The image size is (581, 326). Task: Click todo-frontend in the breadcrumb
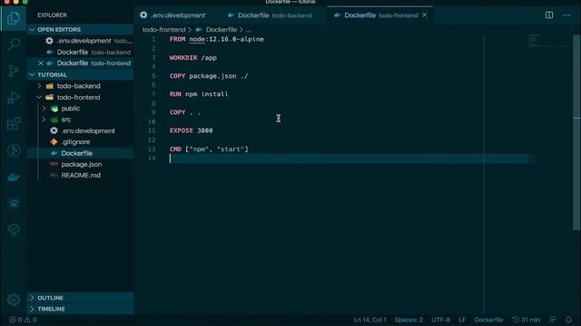point(163,30)
